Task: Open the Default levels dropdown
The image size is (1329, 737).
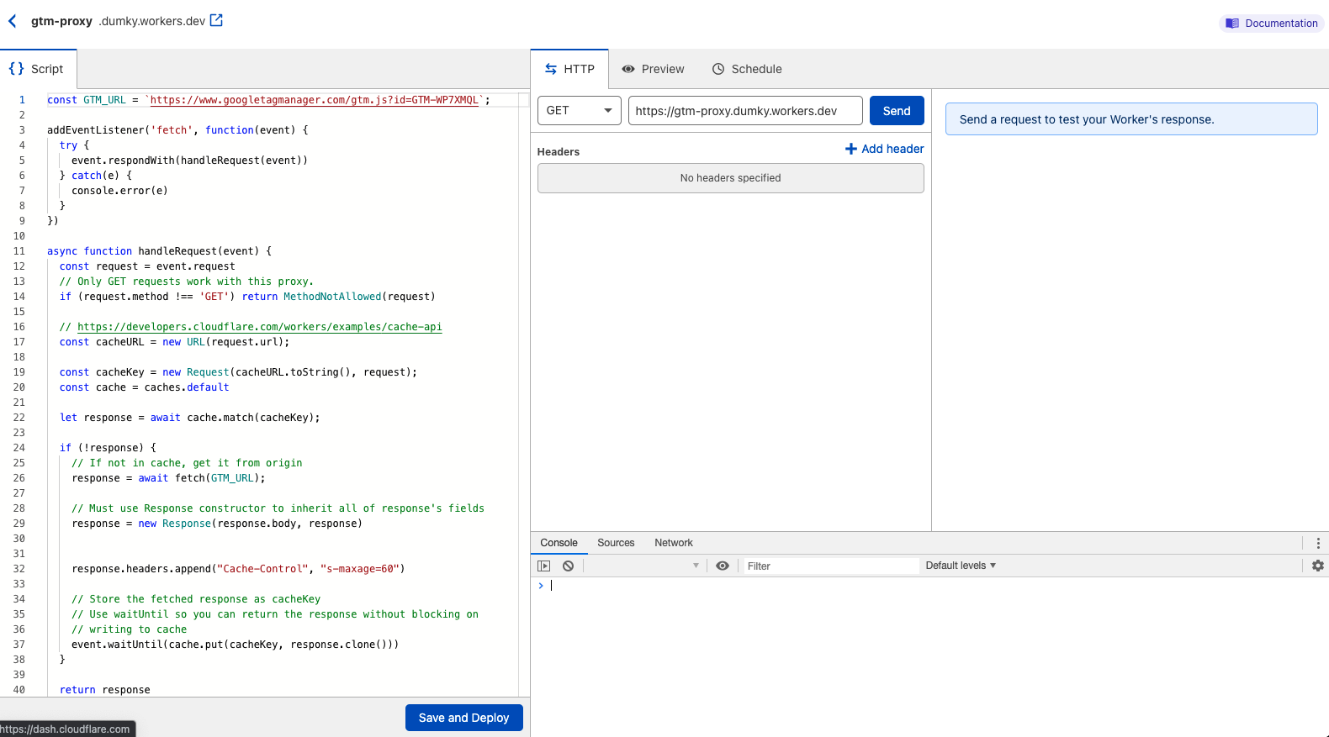Action: click(x=961, y=566)
